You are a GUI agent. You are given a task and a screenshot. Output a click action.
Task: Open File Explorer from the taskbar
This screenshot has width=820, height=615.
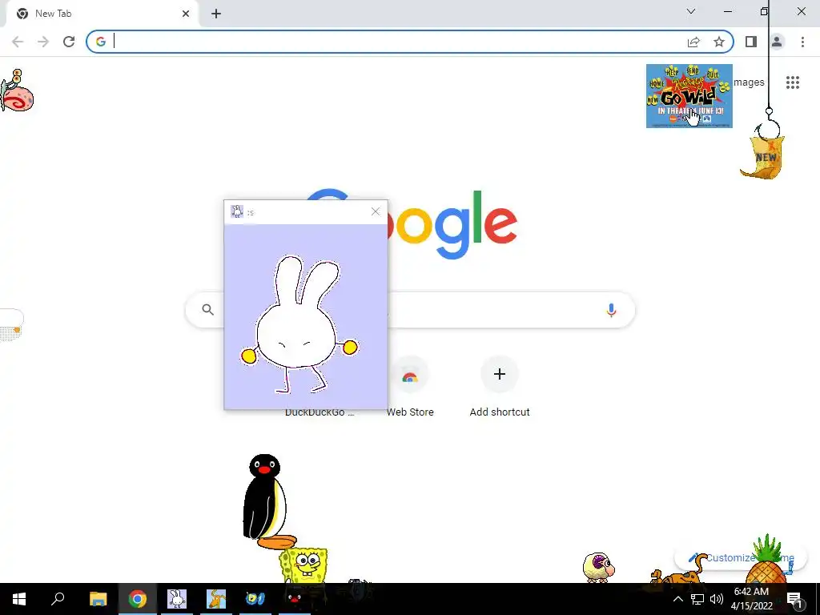coord(98,599)
